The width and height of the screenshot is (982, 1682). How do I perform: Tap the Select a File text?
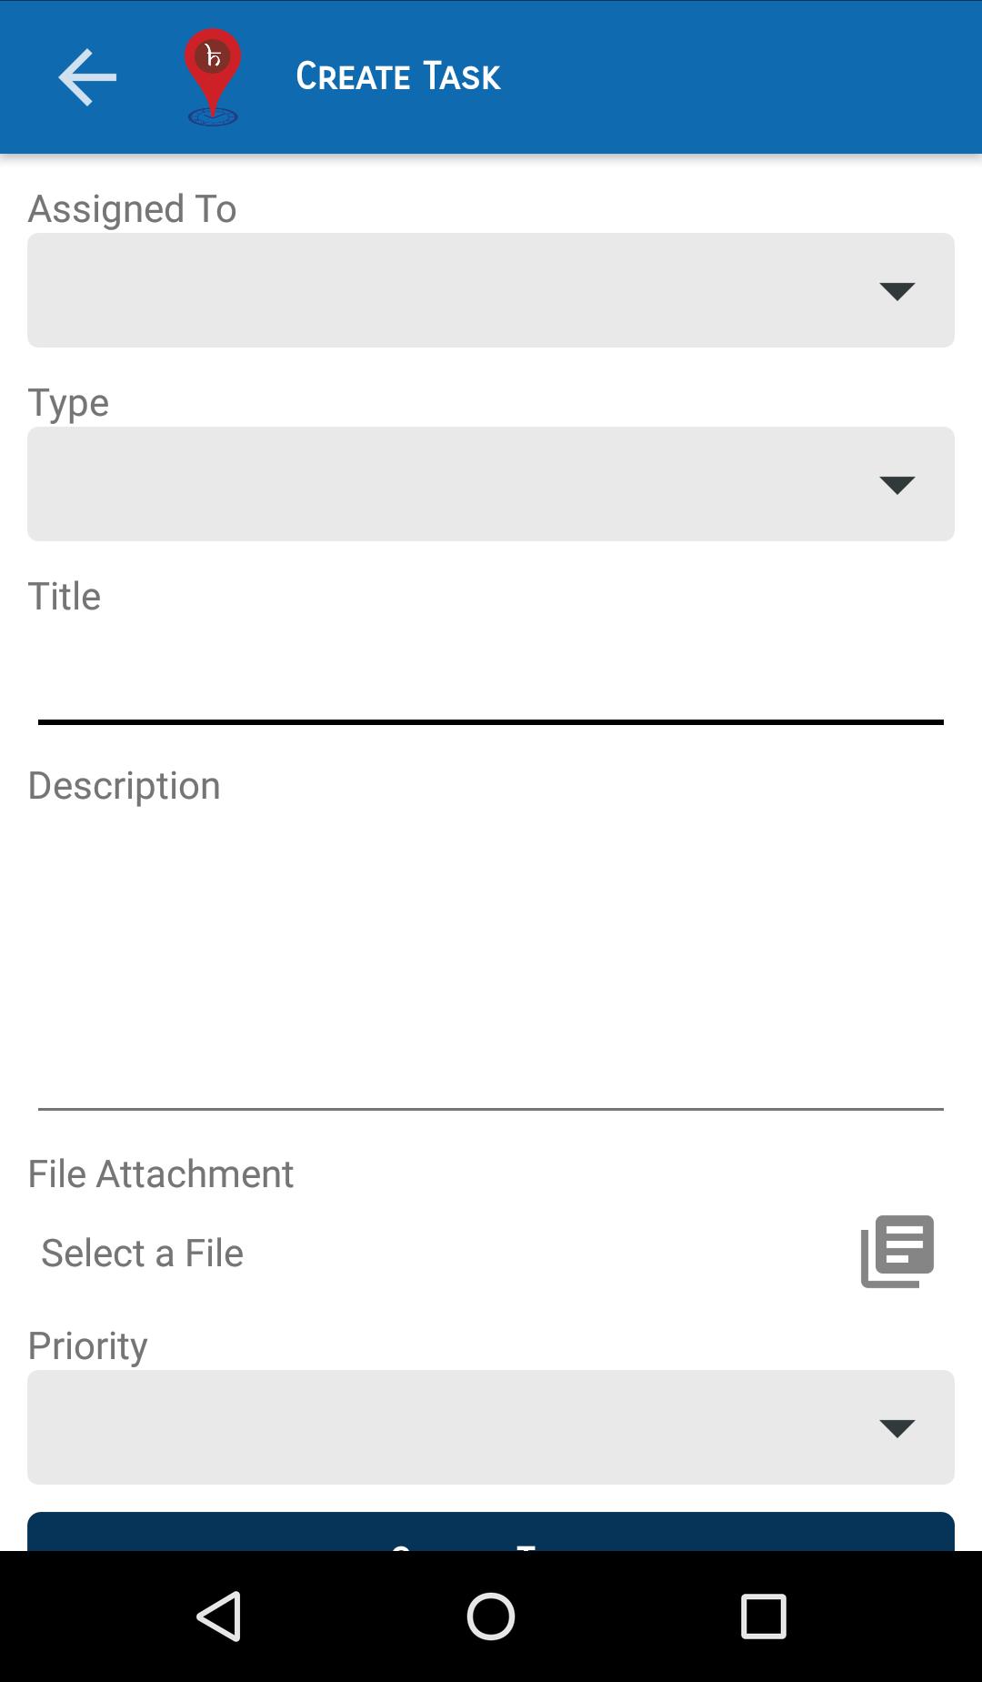tap(143, 1254)
